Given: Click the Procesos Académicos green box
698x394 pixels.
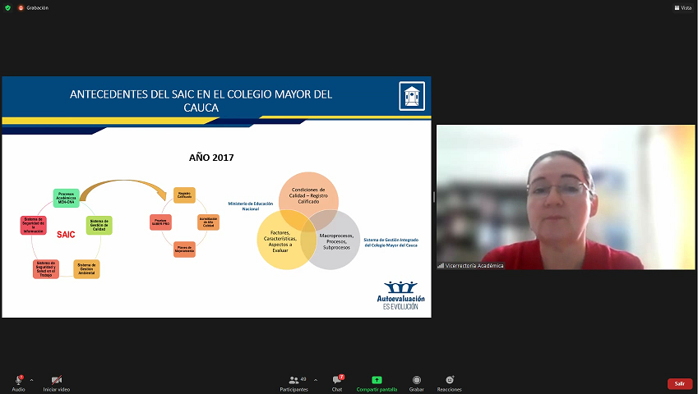Looking at the screenshot, I should click(x=67, y=198).
